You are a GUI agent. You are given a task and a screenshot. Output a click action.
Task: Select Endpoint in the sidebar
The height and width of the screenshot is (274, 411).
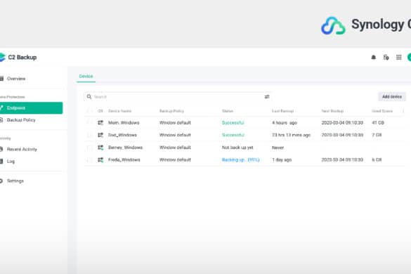click(31, 108)
